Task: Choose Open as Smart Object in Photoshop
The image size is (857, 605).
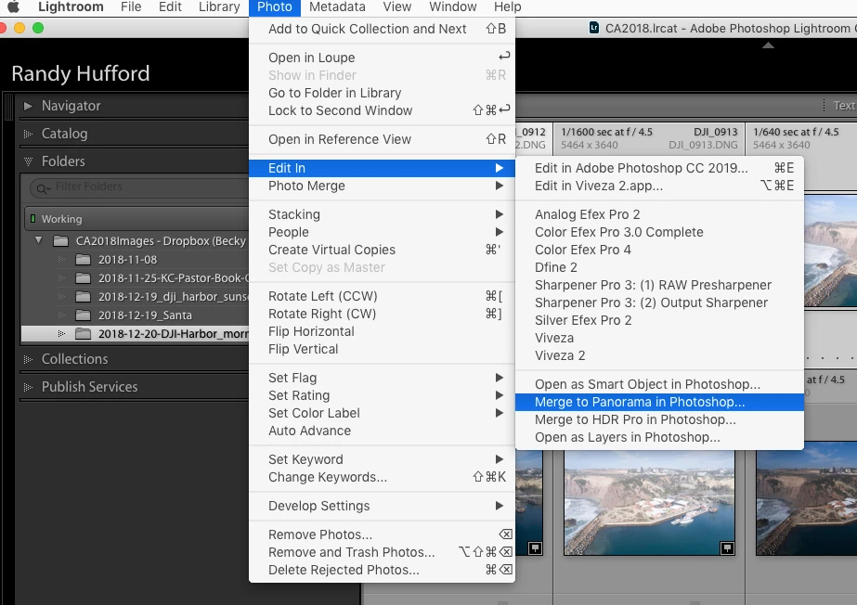Action: [x=659, y=384]
